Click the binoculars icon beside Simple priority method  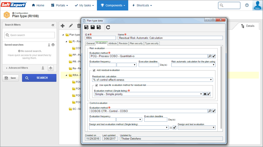click(205, 94)
